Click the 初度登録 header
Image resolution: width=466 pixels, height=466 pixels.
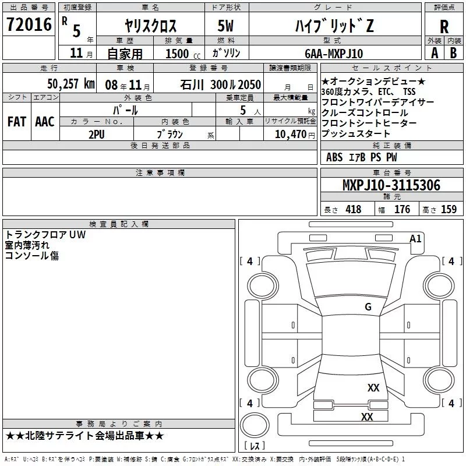point(77,8)
